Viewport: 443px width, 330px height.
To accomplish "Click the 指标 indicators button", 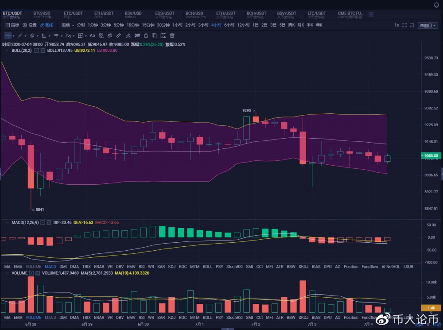I will [12, 25].
